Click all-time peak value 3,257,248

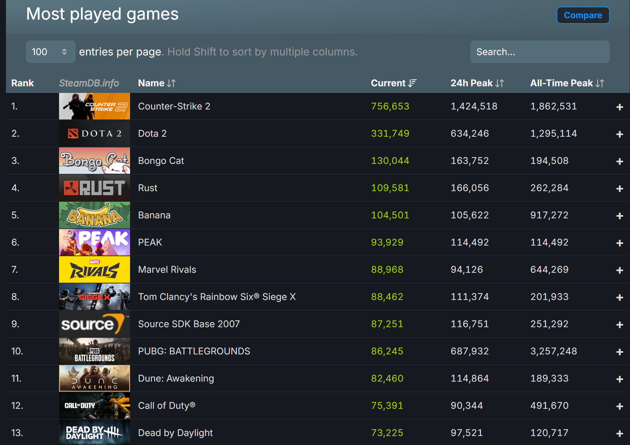[554, 351]
